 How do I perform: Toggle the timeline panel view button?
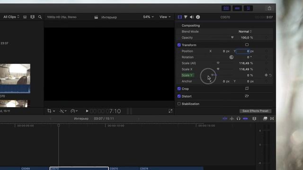tap(237, 8)
